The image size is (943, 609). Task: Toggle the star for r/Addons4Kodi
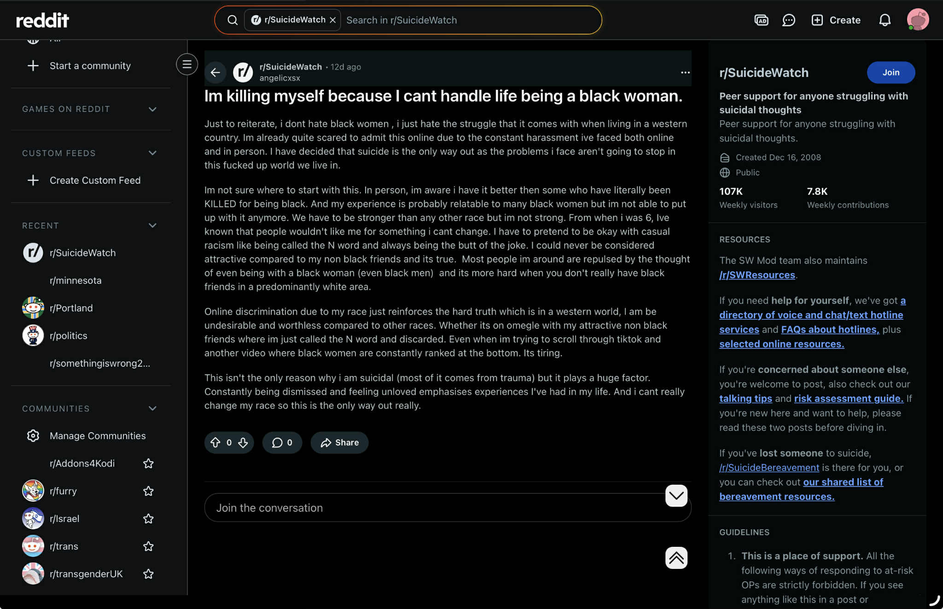(x=148, y=463)
